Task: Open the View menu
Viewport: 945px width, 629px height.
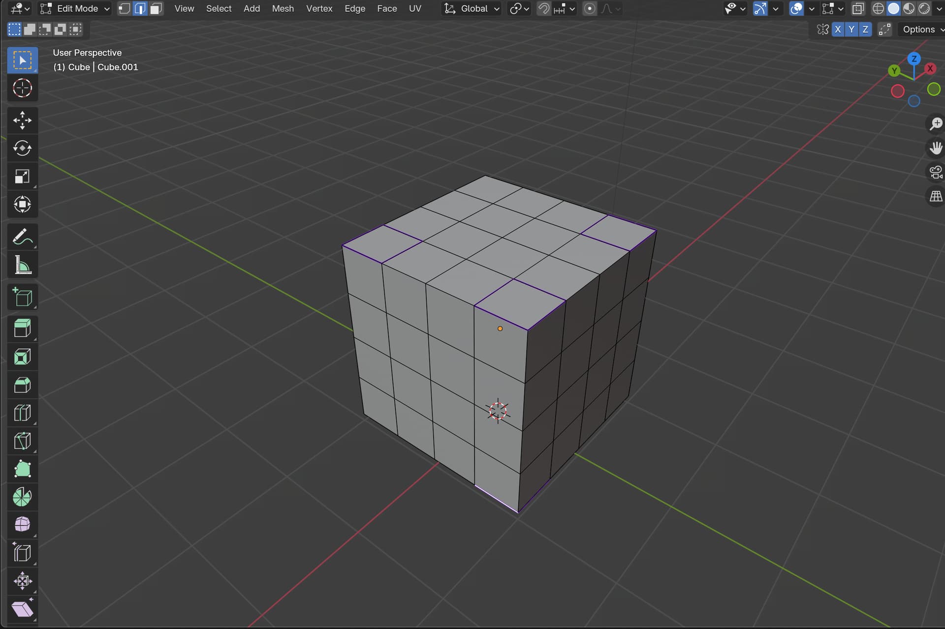Action: coord(184,8)
